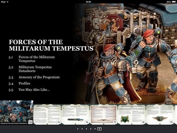Image resolution: width=177 pixels, height=133 pixels.
Task: Select page 74 thumbnail with tank image
Action: click(x=17, y=112)
